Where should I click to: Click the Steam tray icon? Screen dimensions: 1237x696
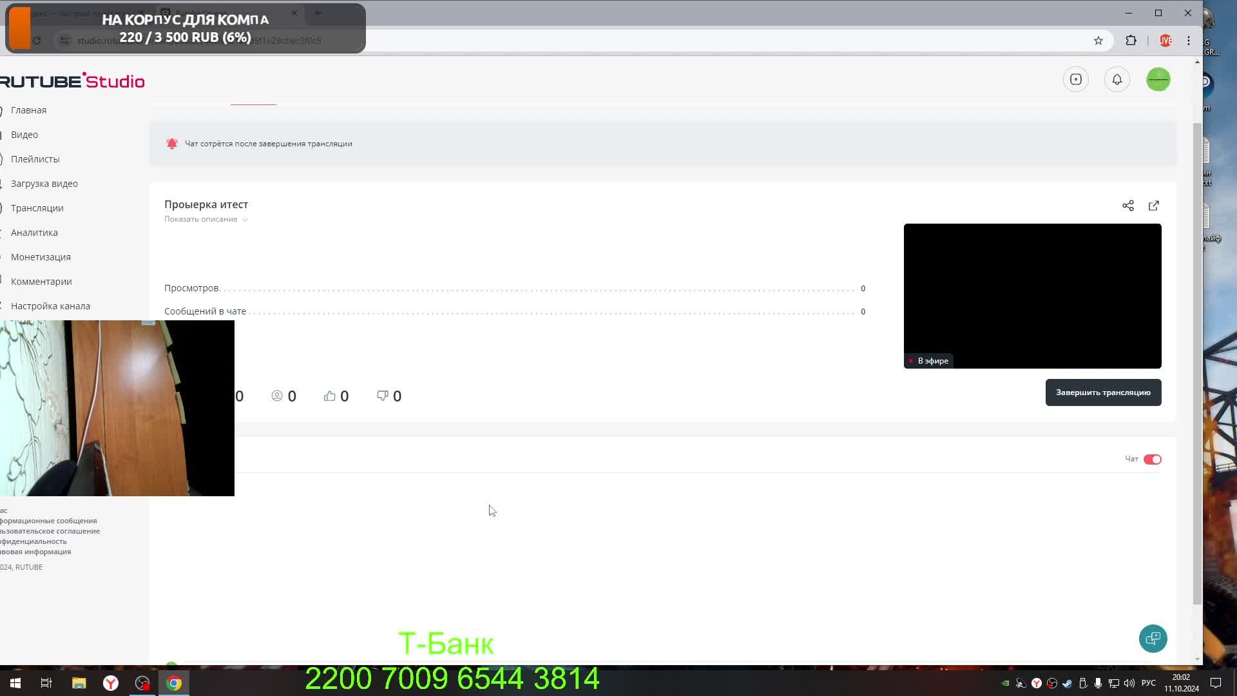click(x=1068, y=683)
